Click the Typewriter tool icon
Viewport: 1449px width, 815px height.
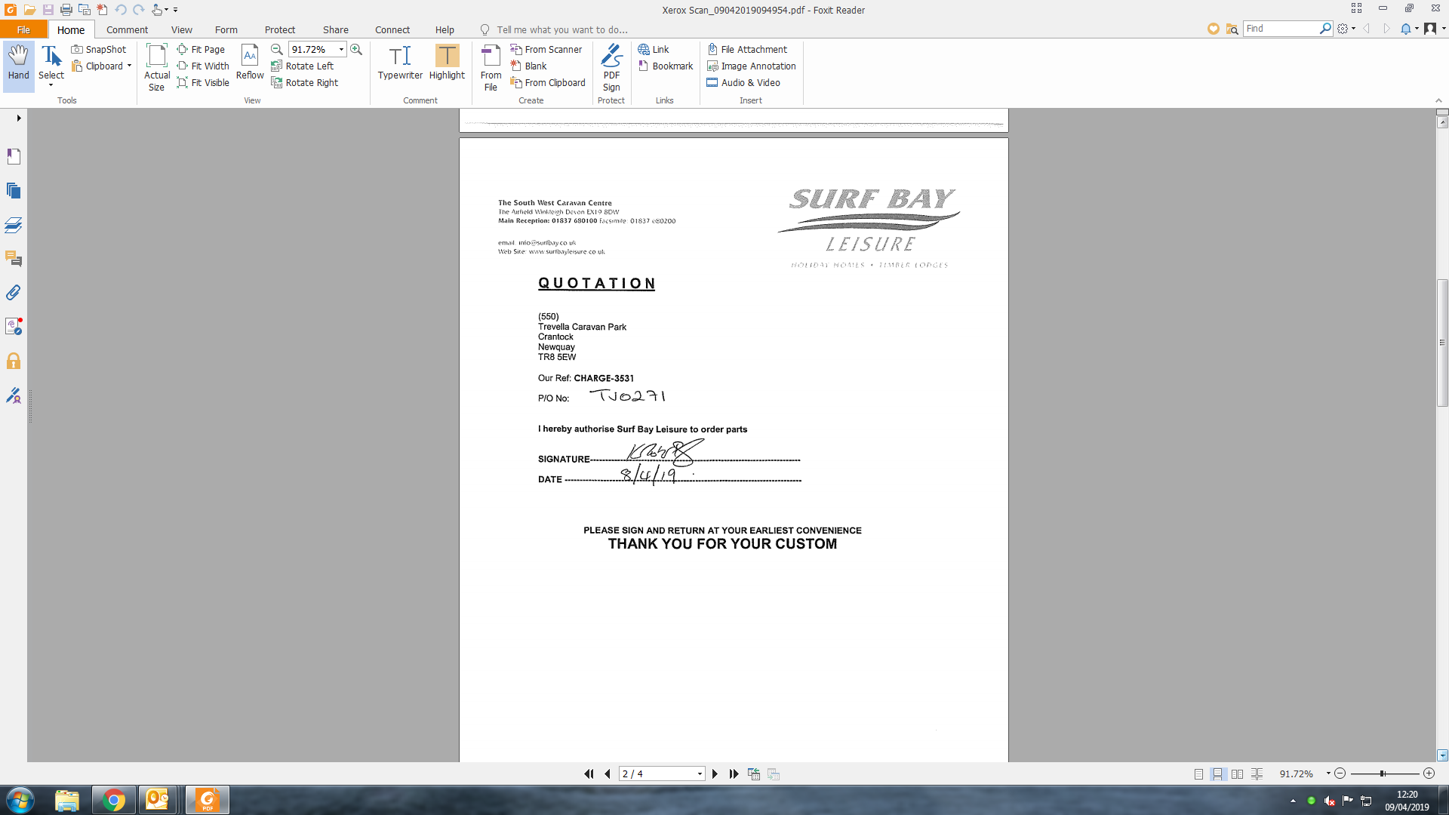pos(400,56)
